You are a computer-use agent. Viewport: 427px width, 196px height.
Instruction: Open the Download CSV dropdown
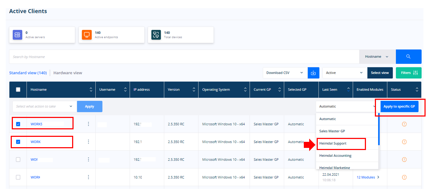click(x=285, y=73)
